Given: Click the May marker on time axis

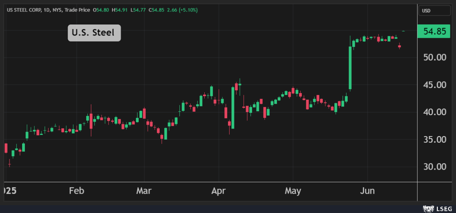Looking at the screenshot, I should [x=293, y=191].
